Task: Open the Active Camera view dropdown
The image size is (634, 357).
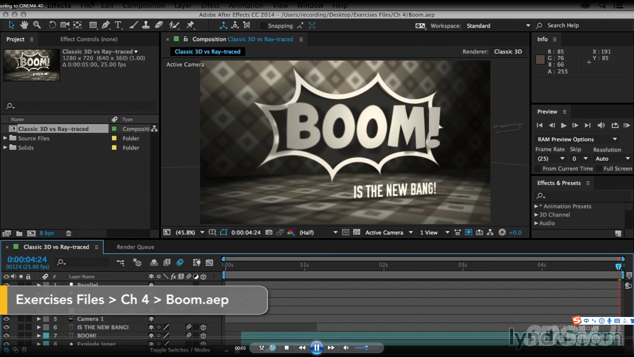Action: (x=389, y=232)
